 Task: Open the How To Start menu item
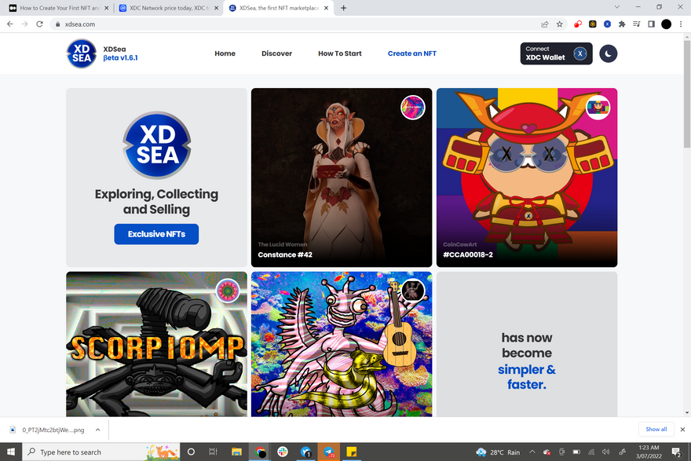coord(340,53)
